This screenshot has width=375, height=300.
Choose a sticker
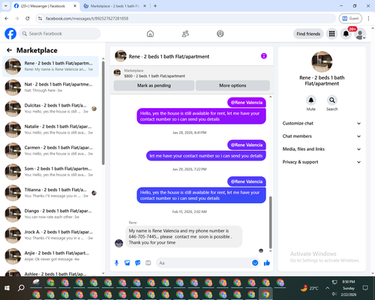138,262
